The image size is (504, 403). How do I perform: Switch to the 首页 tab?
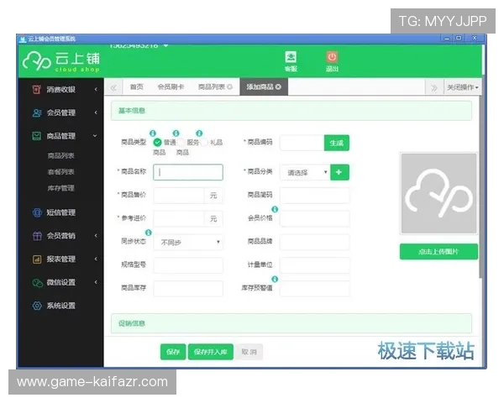click(x=137, y=86)
